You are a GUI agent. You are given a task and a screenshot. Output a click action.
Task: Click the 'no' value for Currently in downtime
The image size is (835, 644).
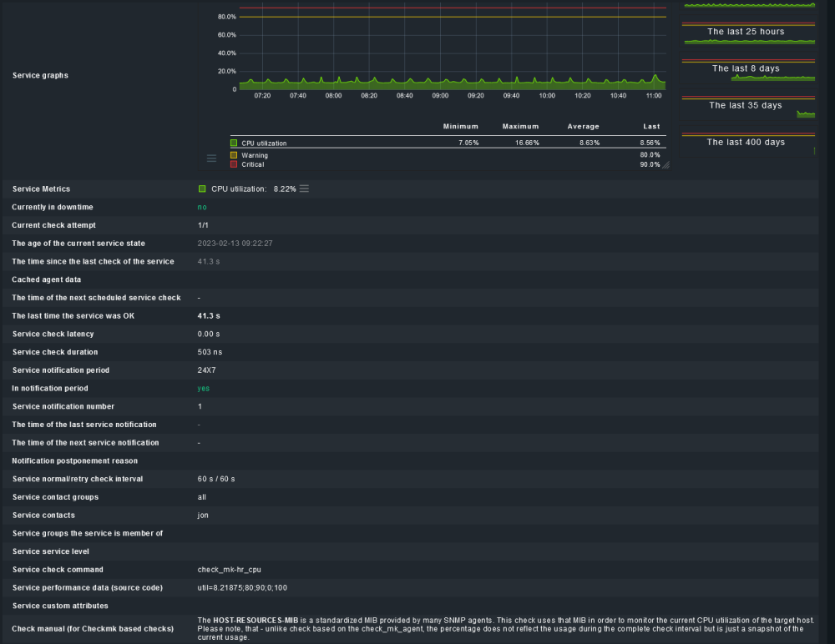[202, 207]
